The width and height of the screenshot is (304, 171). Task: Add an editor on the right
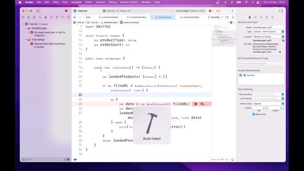click(x=233, y=17)
